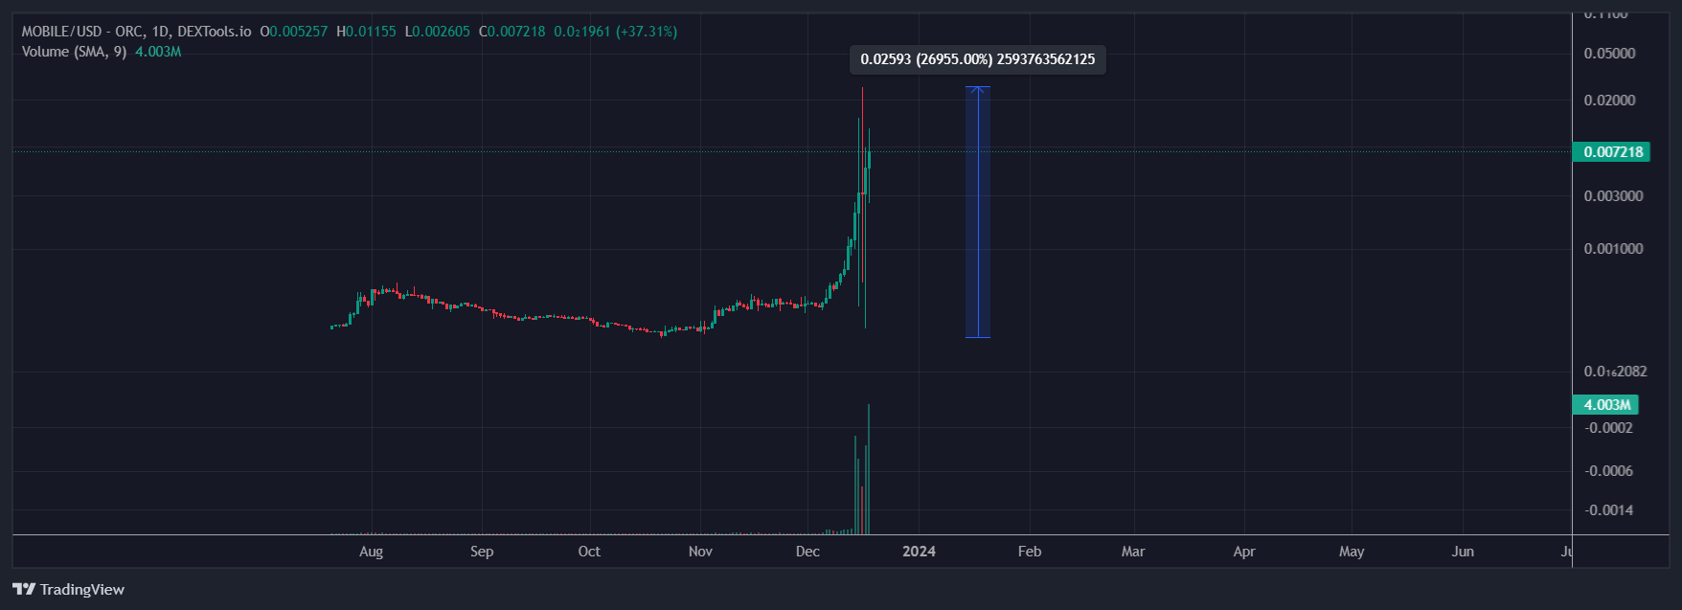This screenshot has width=1682, height=610.
Task: Click the green 0.007218 current price tag
Action: 1611,151
